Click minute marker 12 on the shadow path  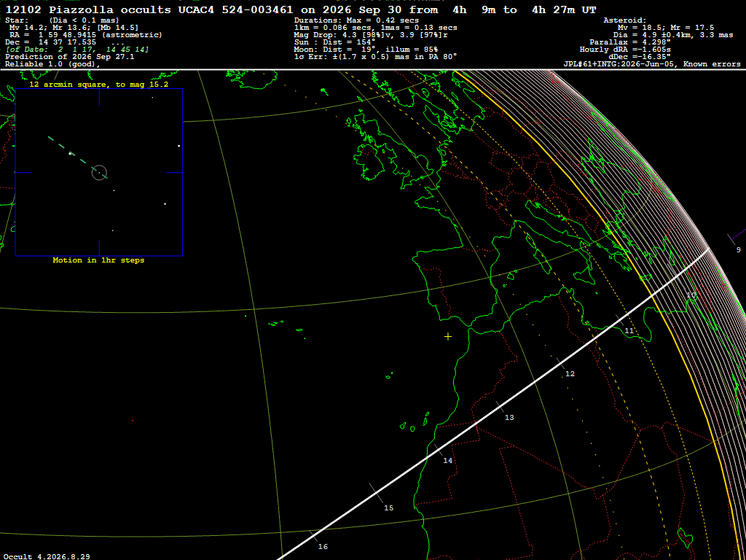point(570,374)
